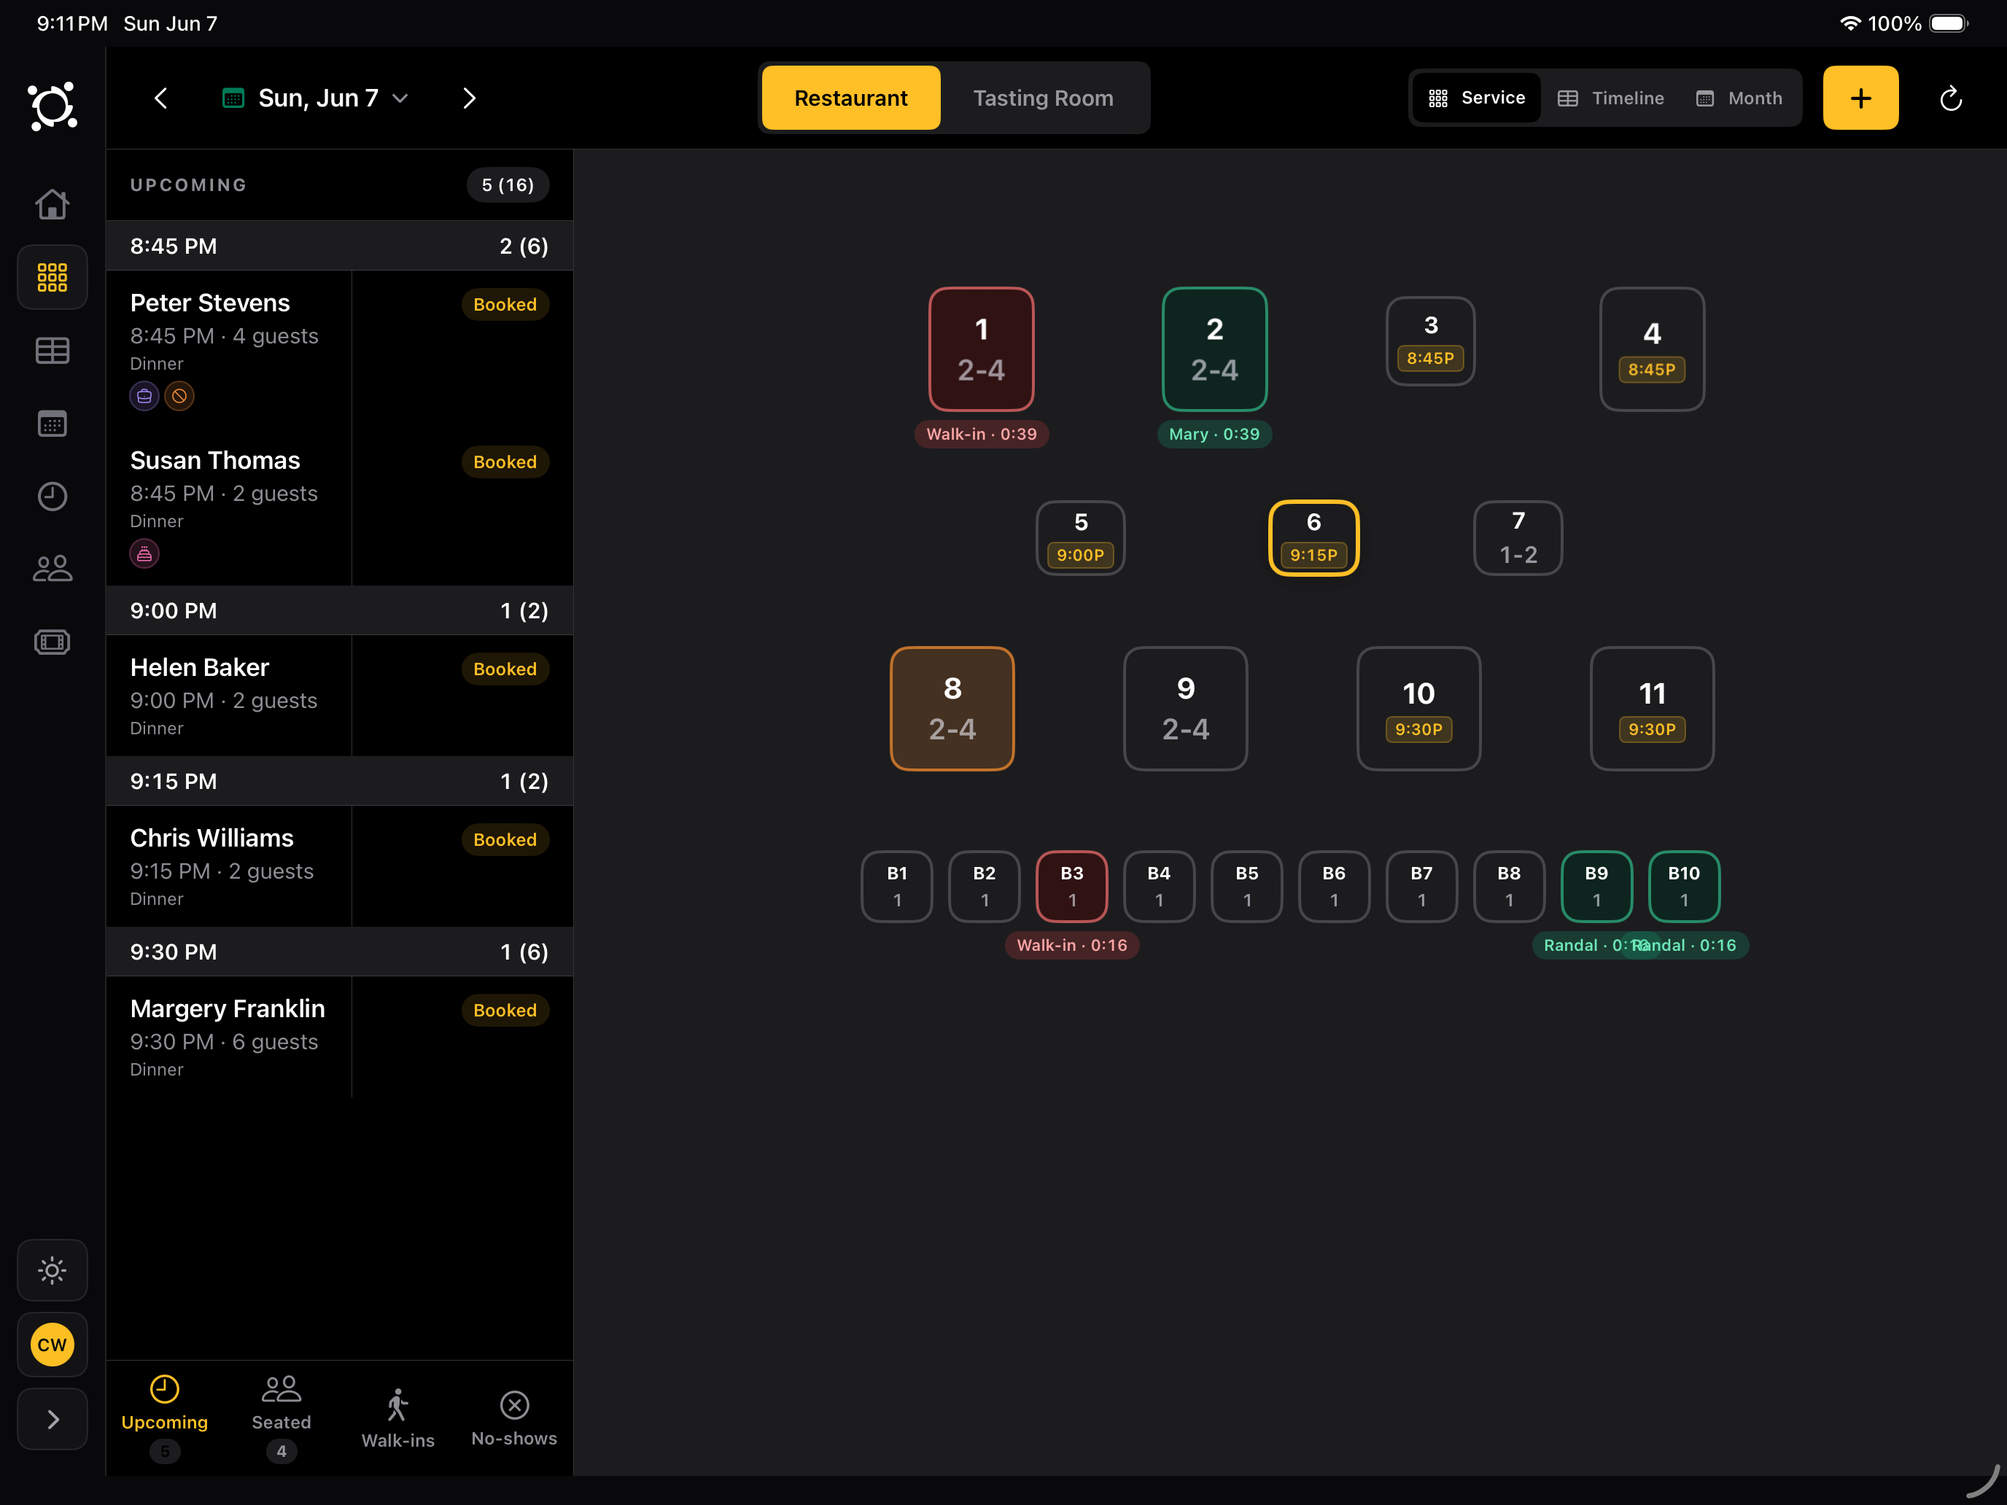Click the Wi-Fi icon in status bar
Viewport: 2007px width, 1505px height.
1850,23
